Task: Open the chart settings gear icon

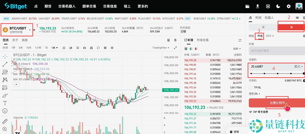Action: point(112,48)
